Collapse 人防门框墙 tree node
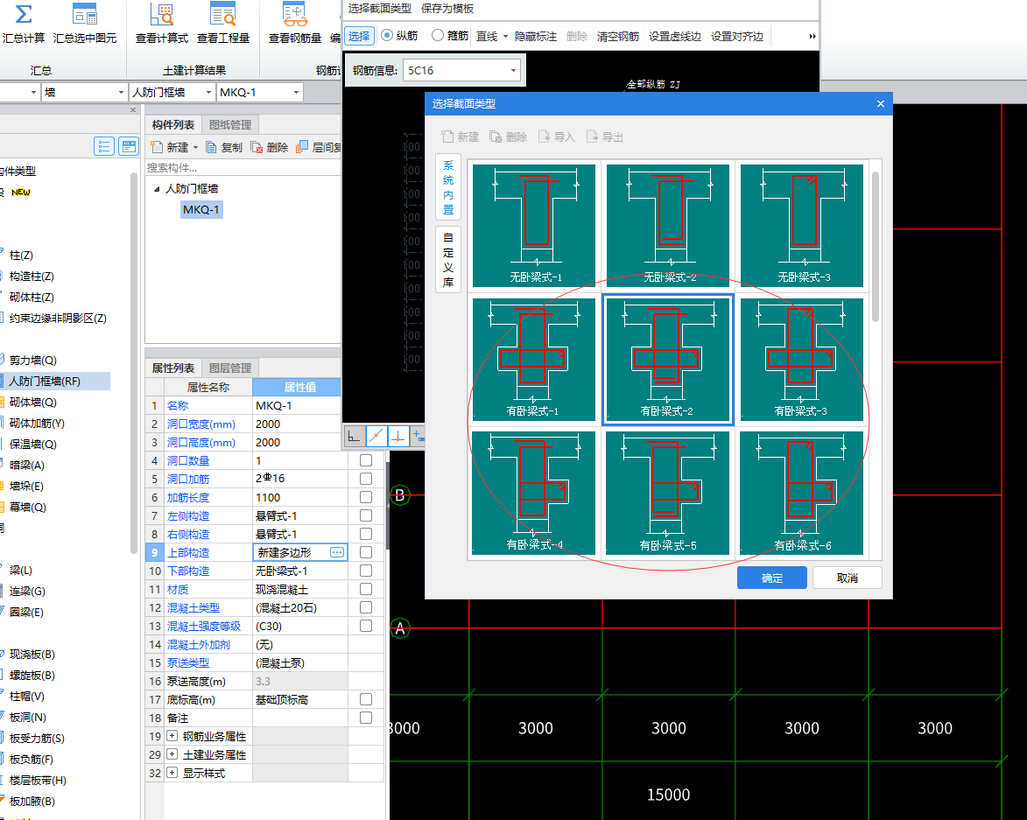This screenshot has width=1027, height=820. (x=157, y=188)
